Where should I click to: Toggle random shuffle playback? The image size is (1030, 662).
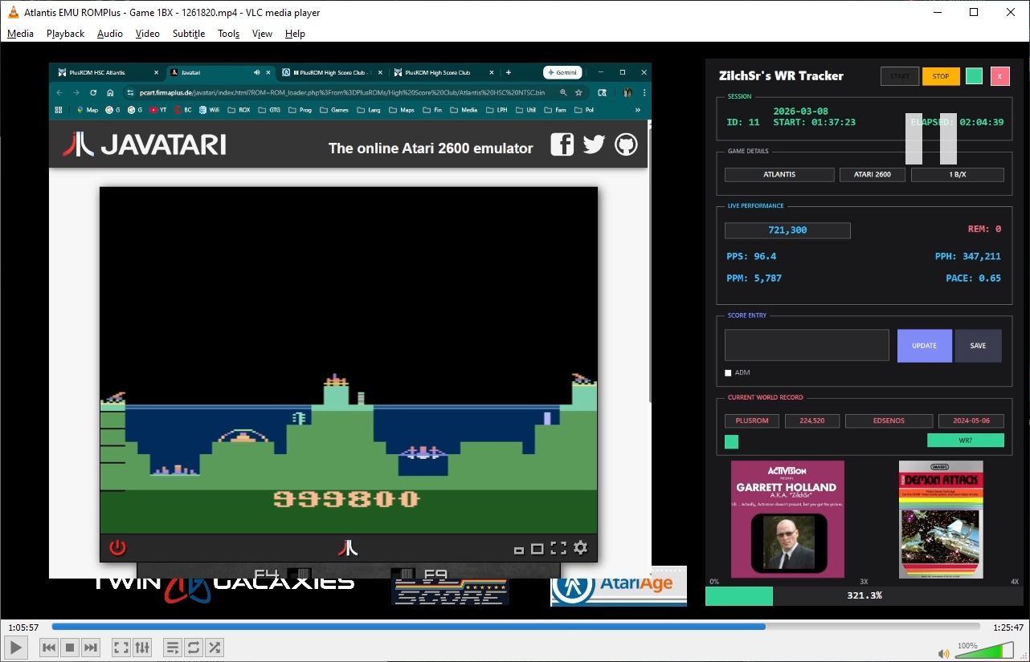(x=214, y=648)
